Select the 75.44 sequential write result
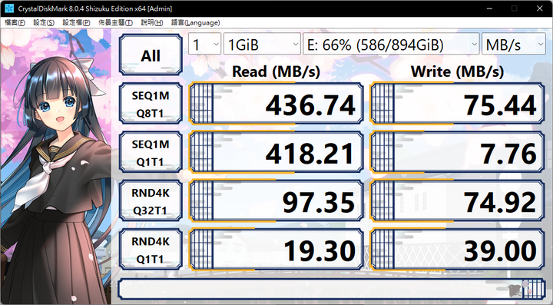The image size is (553, 305). (x=458, y=104)
